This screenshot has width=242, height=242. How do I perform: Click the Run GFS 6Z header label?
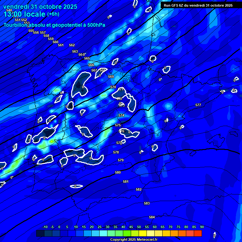pyautogui.click(x=198, y=5)
